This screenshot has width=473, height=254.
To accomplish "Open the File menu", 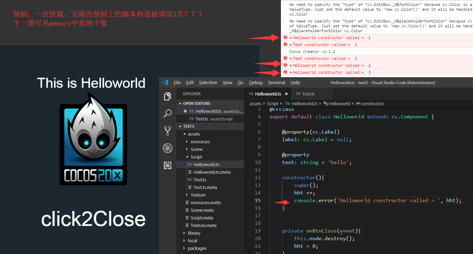I will pyautogui.click(x=177, y=83).
